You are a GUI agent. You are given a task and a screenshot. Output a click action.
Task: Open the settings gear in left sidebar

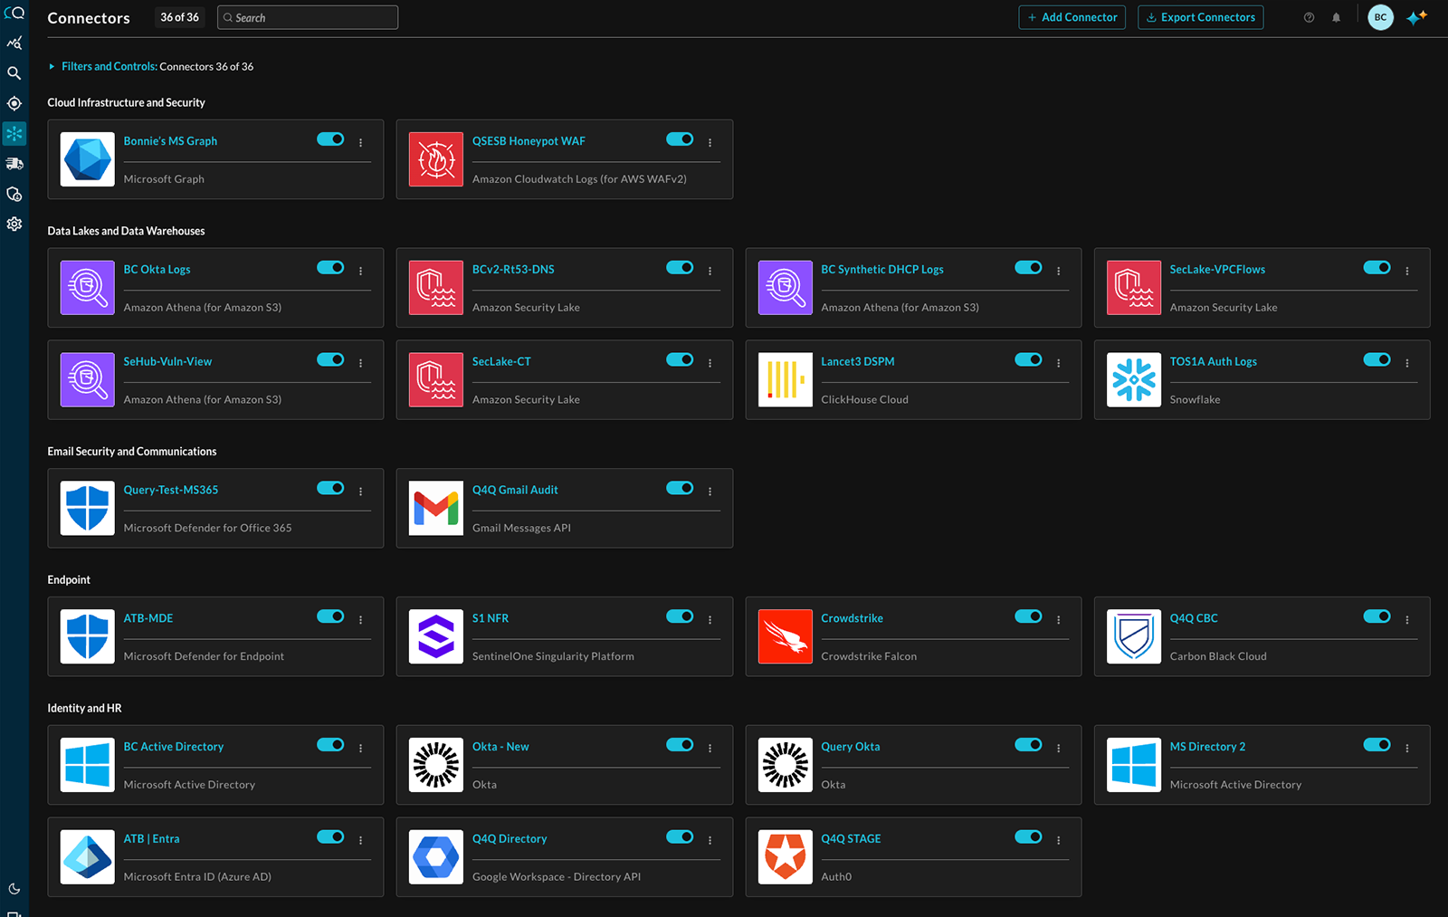tap(14, 224)
